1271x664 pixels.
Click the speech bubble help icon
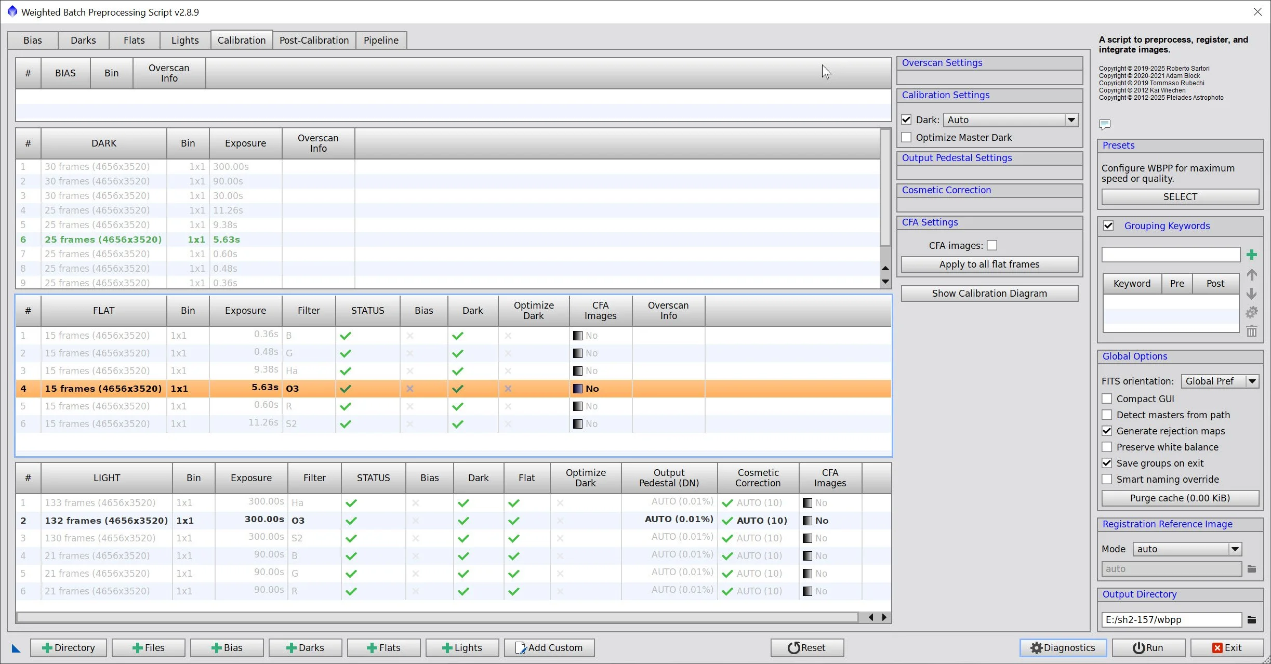(1104, 124)
